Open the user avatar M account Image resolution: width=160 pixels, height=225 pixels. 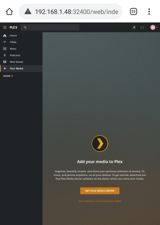point(153,27)
